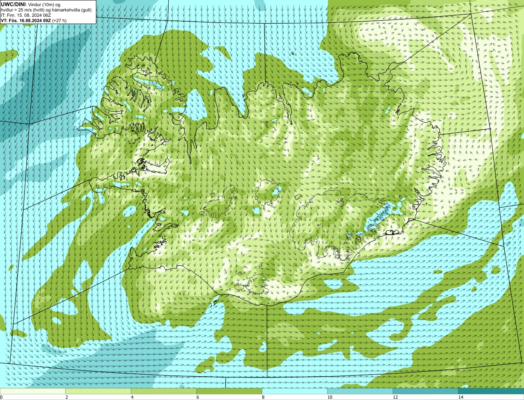
Task: Click the legend scale label "0"
Action: pyautogui.click(x=1, y=397)
